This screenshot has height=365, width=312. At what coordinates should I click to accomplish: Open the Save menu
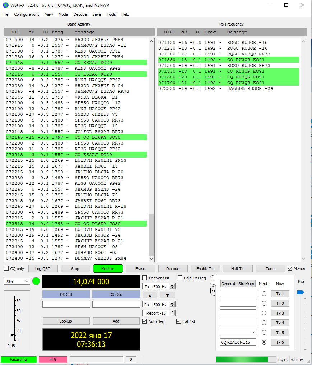(x=97, y=14)
